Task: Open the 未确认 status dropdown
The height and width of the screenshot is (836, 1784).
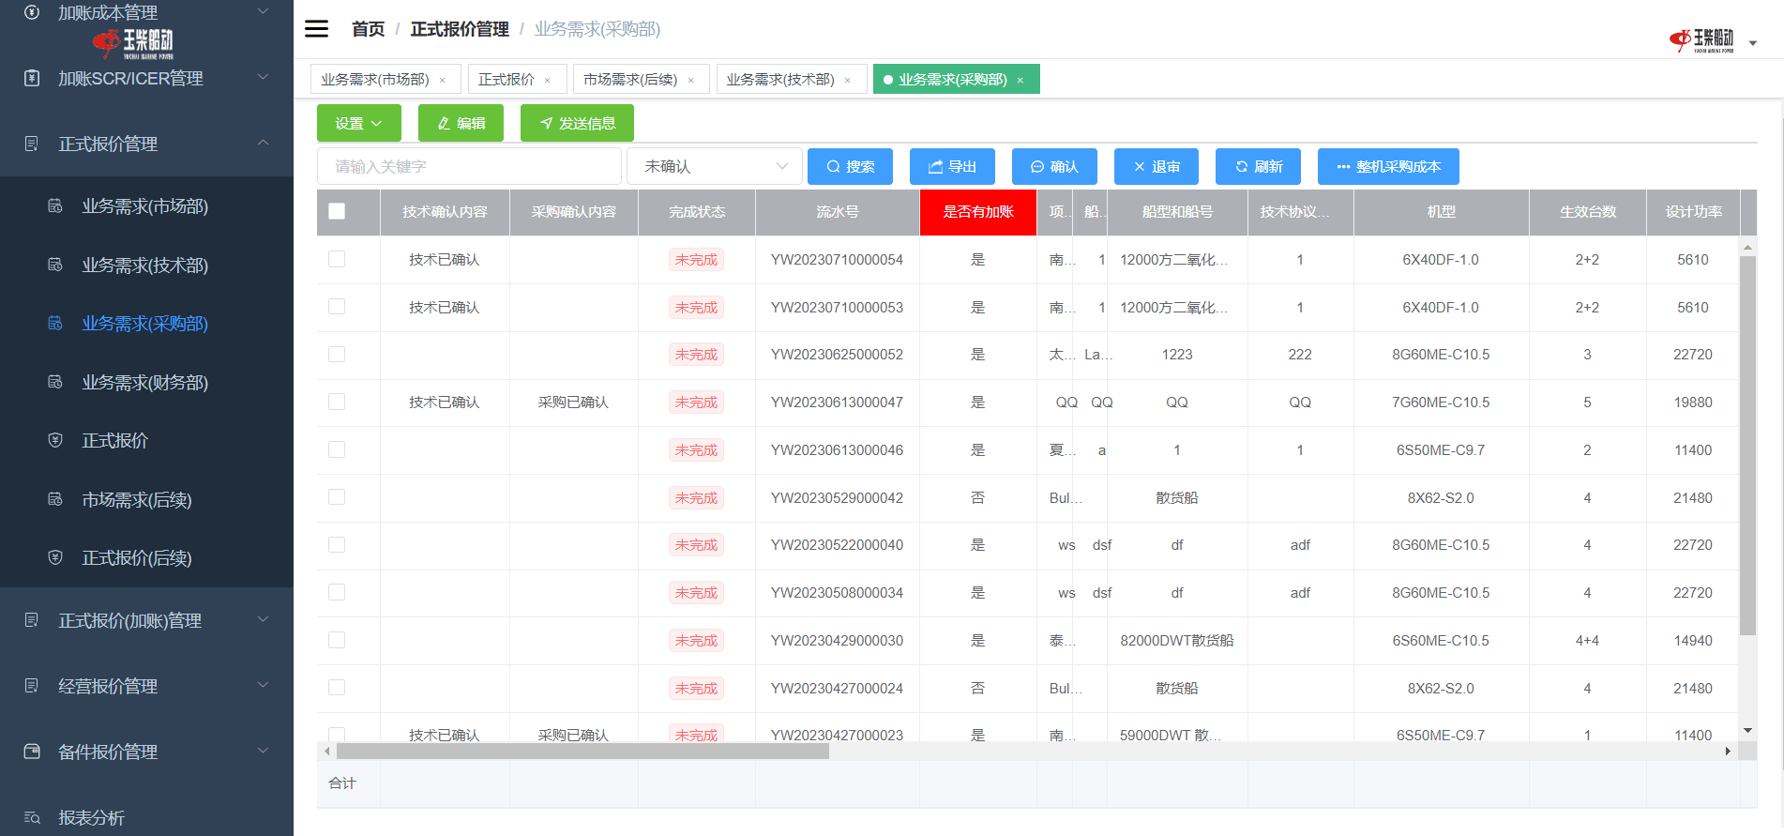Action: (x=715, y=166)
